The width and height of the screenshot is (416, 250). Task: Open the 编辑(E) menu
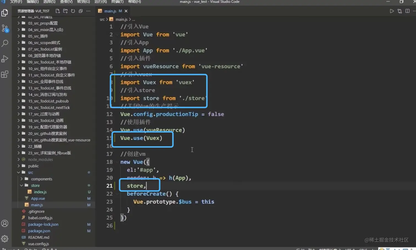click(32, 2)
